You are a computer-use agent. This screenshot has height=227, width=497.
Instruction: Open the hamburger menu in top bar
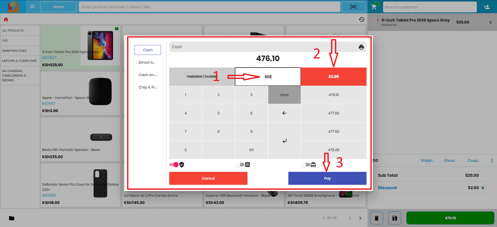coord(32,7)
